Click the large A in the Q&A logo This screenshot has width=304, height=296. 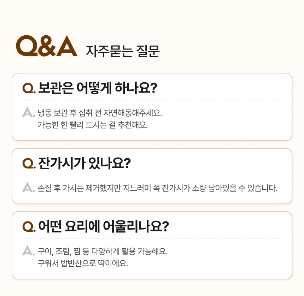coord(66,46)
